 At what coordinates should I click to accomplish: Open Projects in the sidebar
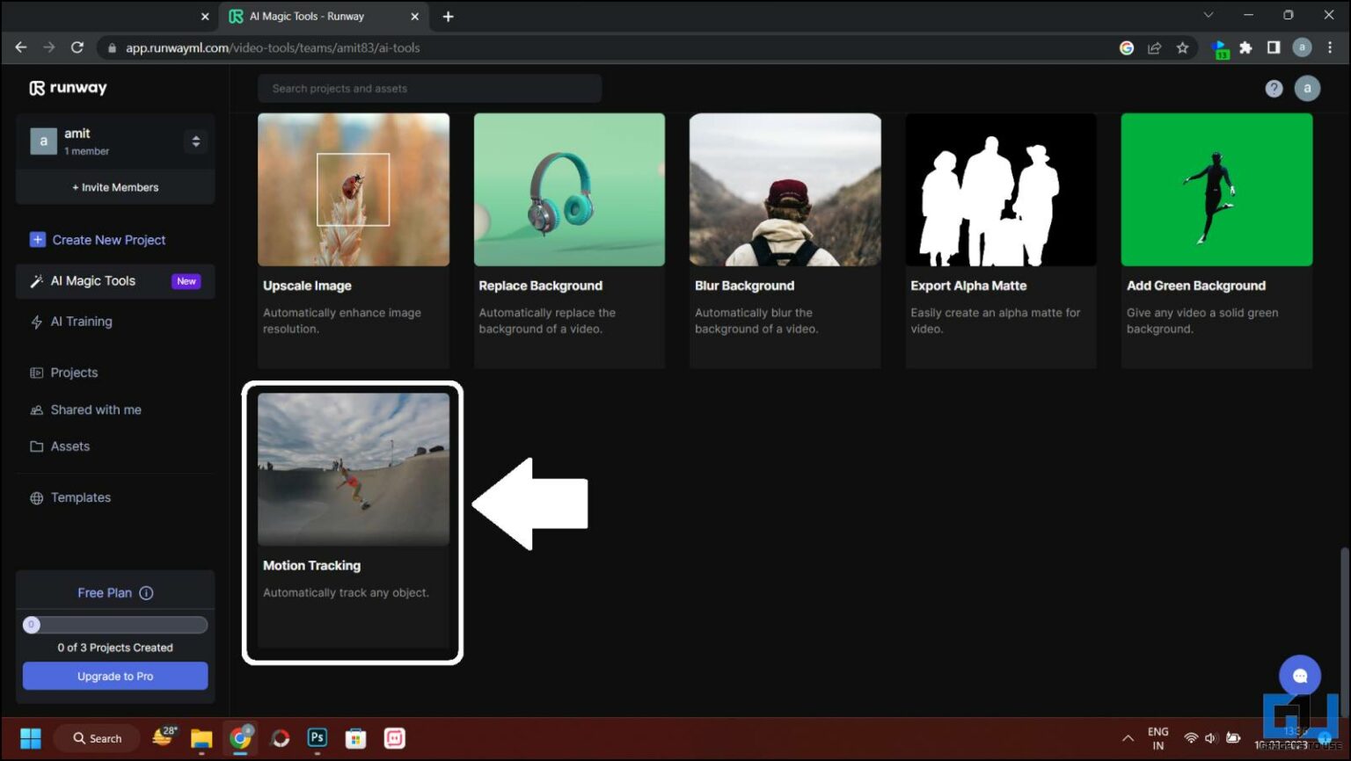[74, 372]
